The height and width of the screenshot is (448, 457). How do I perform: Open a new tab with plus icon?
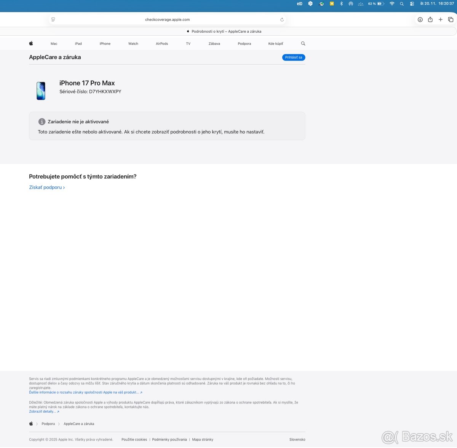click(441, 20)
